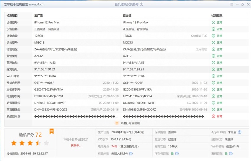This screenshot has height=161, width=251.
Task: Click the 正常 status icon for 蓝牙地址
Action: (213, 63)
